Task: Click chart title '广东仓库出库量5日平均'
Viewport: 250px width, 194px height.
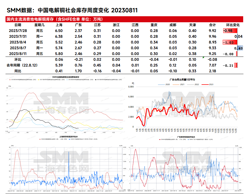Action: (182, 80)
